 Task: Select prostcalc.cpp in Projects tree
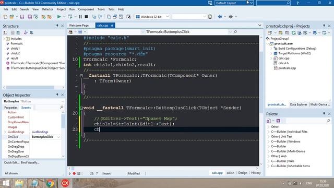click(287, 68)
